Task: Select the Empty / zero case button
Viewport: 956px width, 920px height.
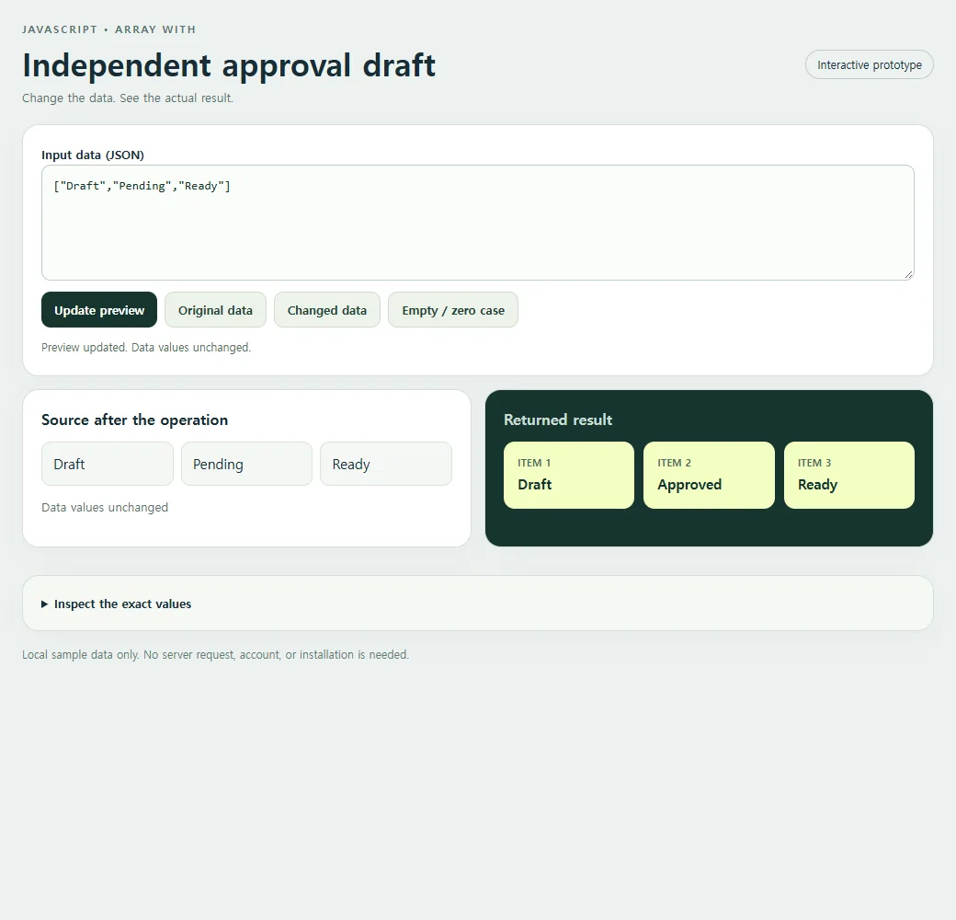Action: click(x=453, y=310)
